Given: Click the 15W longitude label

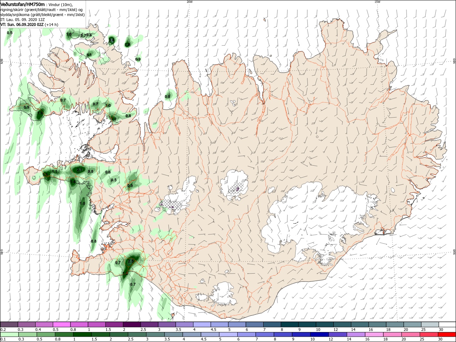Looking at the screenshot, I should click(377, 2).
